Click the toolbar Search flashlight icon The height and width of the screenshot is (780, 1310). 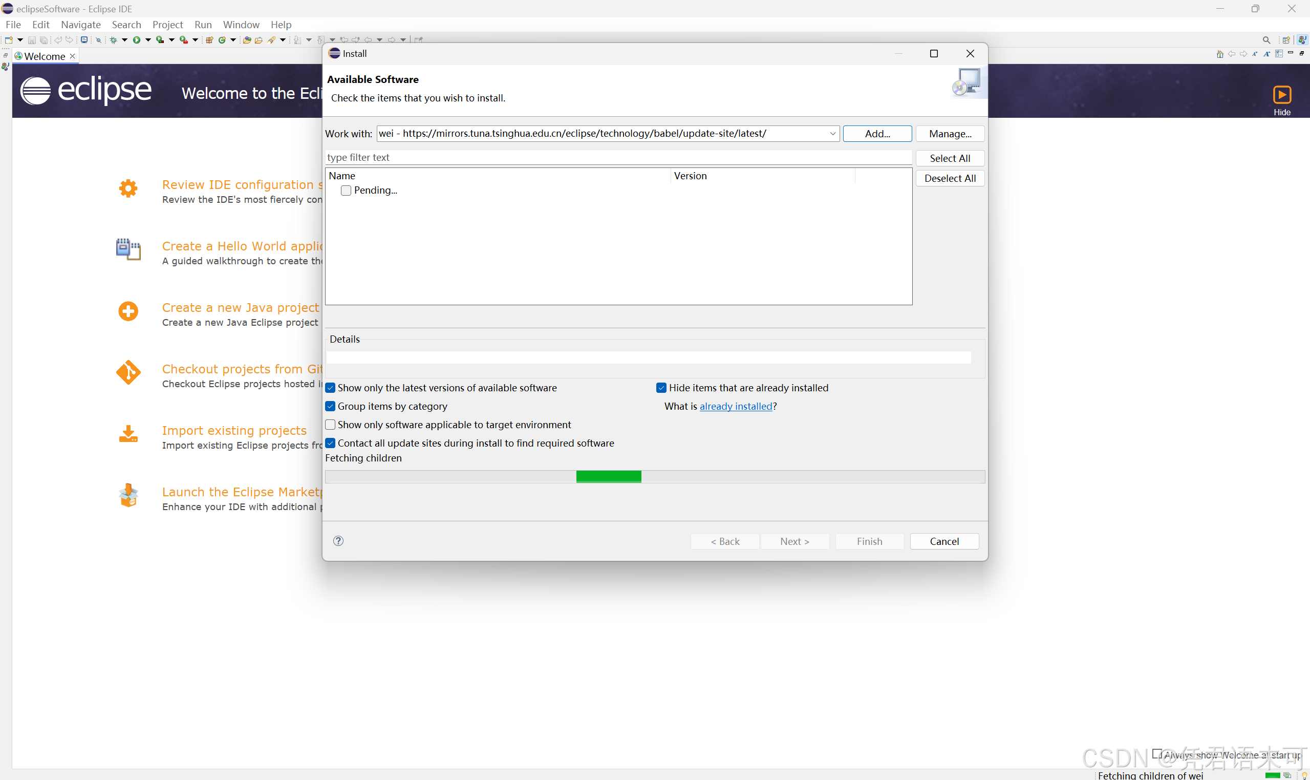coord(271,40)
